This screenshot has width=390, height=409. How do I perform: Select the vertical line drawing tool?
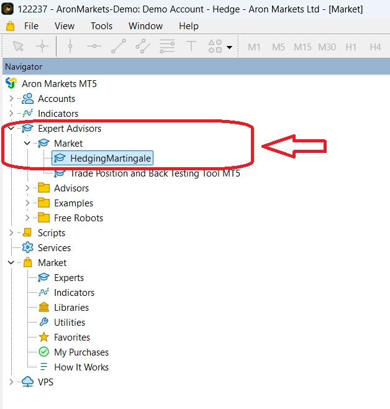(70, 47)
